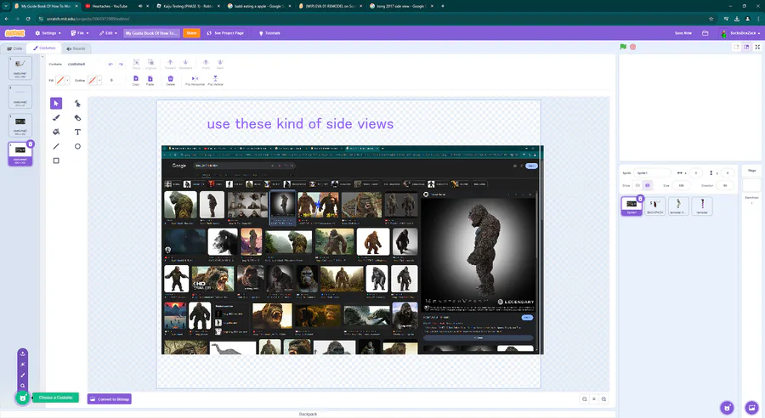Open the Choose a Sprite button
This screenshot has width=765, height=418.
[727, 408]
